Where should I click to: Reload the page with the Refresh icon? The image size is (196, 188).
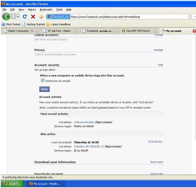(25, 17)
